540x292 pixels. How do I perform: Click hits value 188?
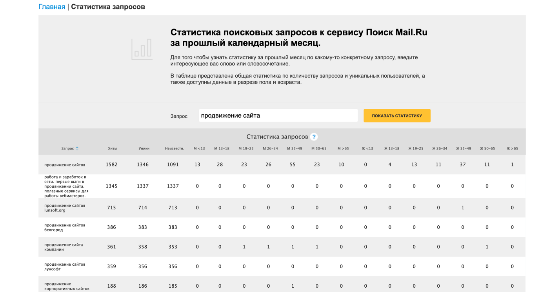tap(111, 286)
